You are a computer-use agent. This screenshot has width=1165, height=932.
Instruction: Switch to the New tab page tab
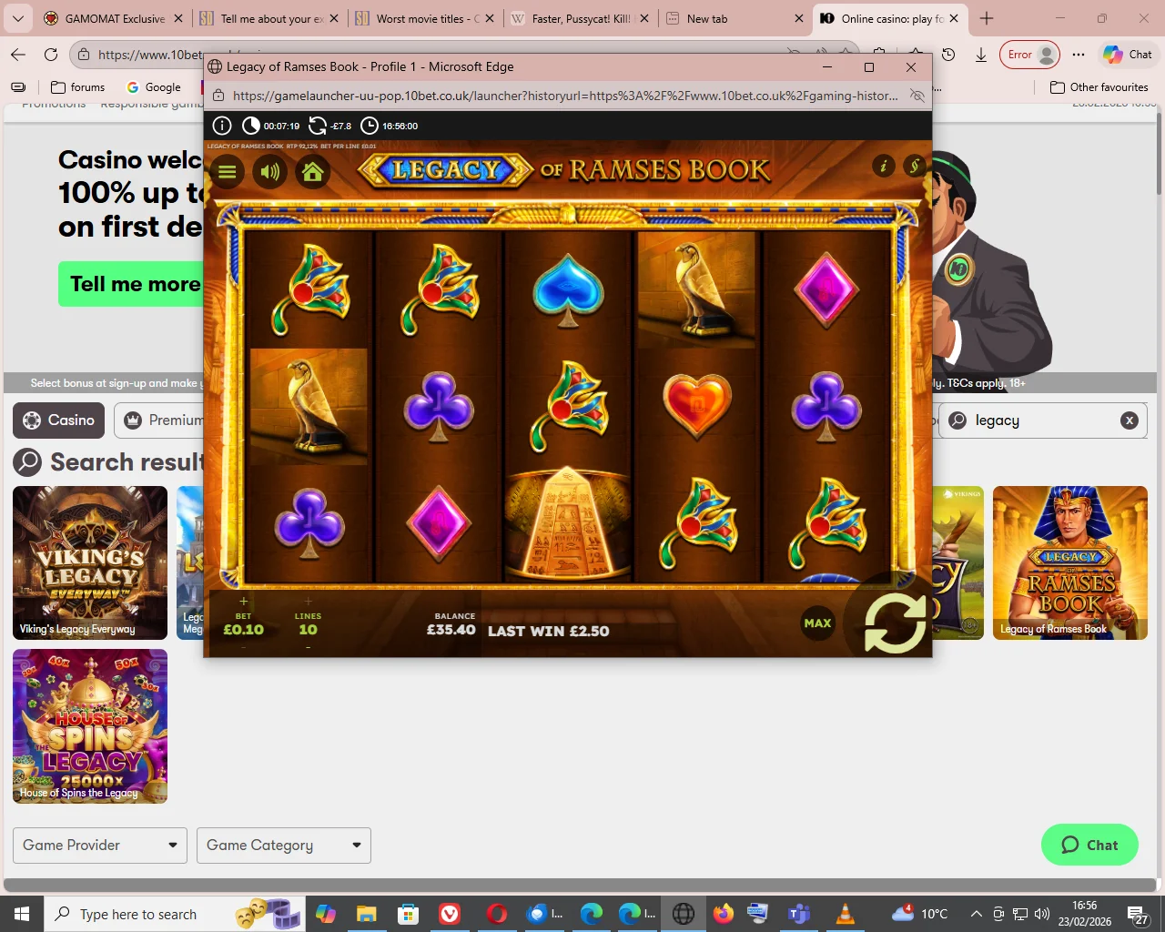pos(735,18)
